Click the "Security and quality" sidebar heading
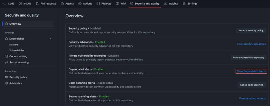The height and width of the screenshot is (106, 270). pos(22,15)
